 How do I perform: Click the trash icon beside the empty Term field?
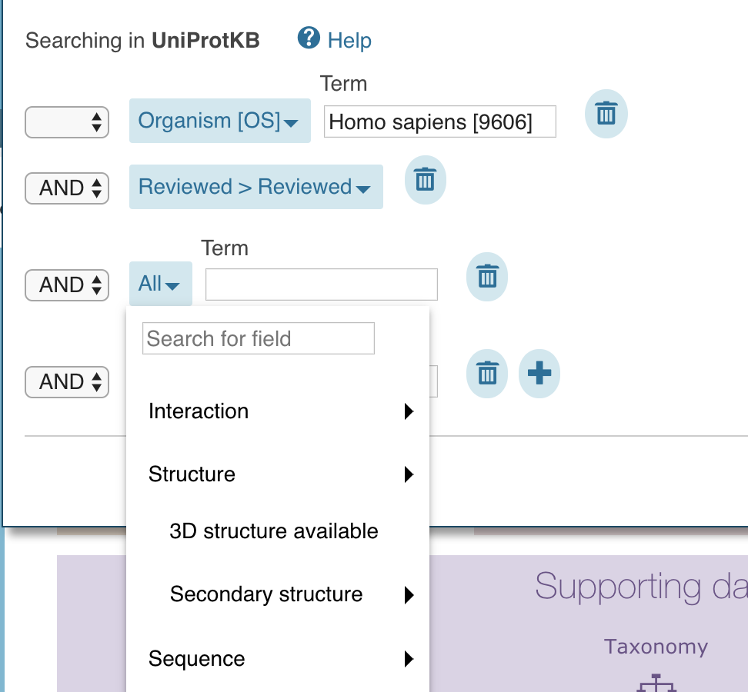click(x=486, y=277)
